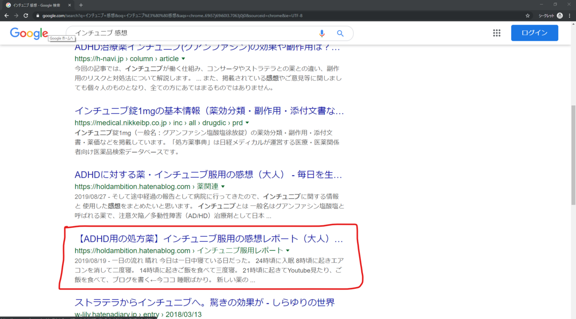Open the ADHD治療薬インチュニブ(グアンファシン) result title
The image size is (576, 319).
(x=208, y=48)
